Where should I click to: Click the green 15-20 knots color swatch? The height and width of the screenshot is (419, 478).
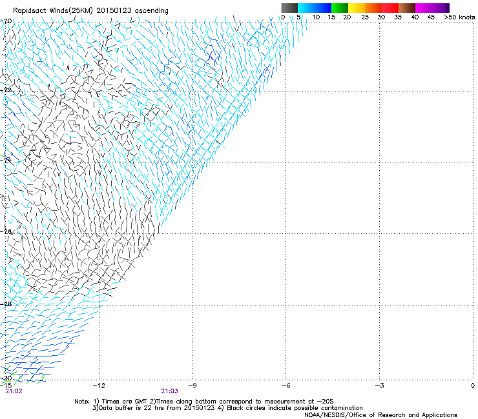click(340, 8)
